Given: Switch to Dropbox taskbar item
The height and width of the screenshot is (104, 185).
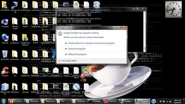Looking at the screenshot, I should (127, 101).
